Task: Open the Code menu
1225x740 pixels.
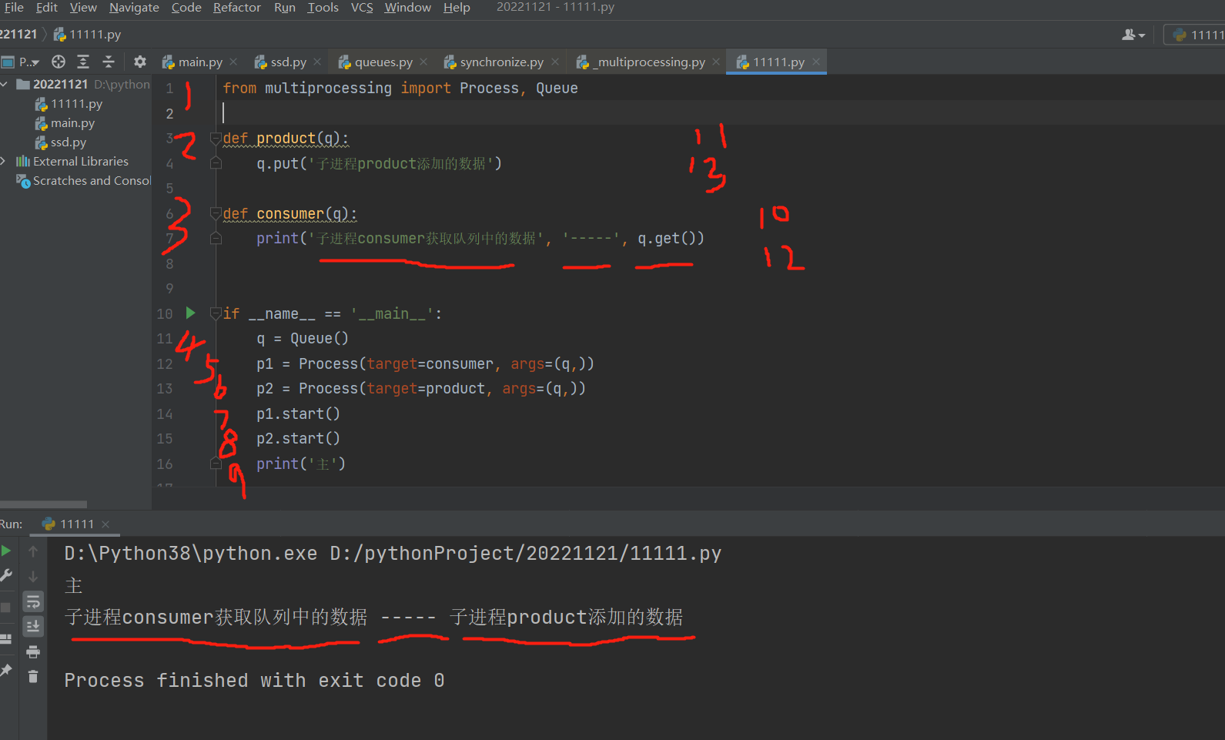Action: point(186,8)
